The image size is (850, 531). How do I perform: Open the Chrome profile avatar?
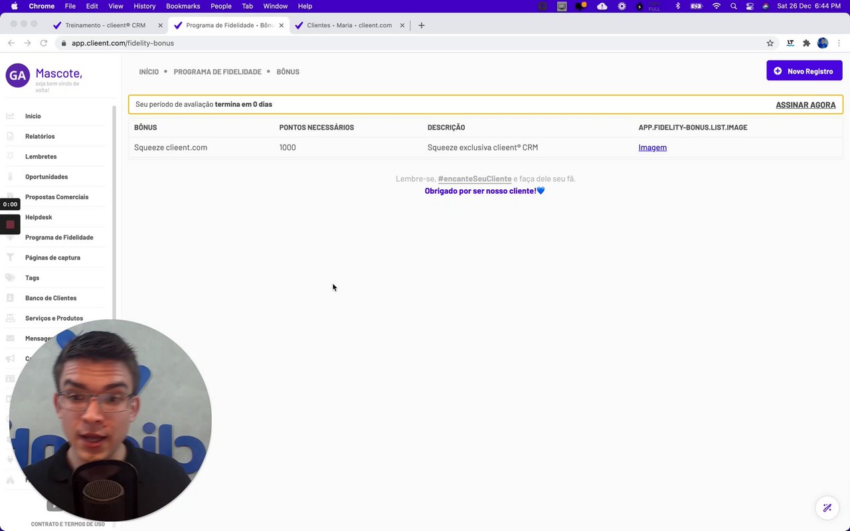[x=823, y=43]
